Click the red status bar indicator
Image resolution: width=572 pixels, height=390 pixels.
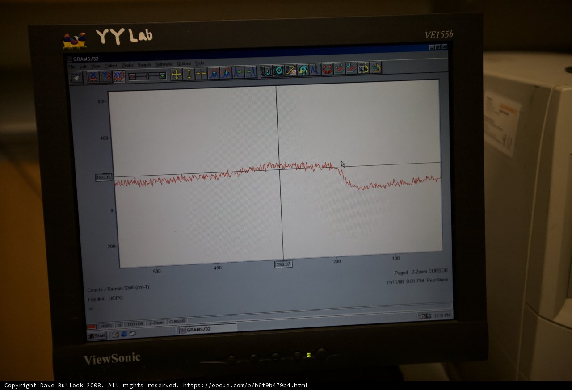point(91,327)
